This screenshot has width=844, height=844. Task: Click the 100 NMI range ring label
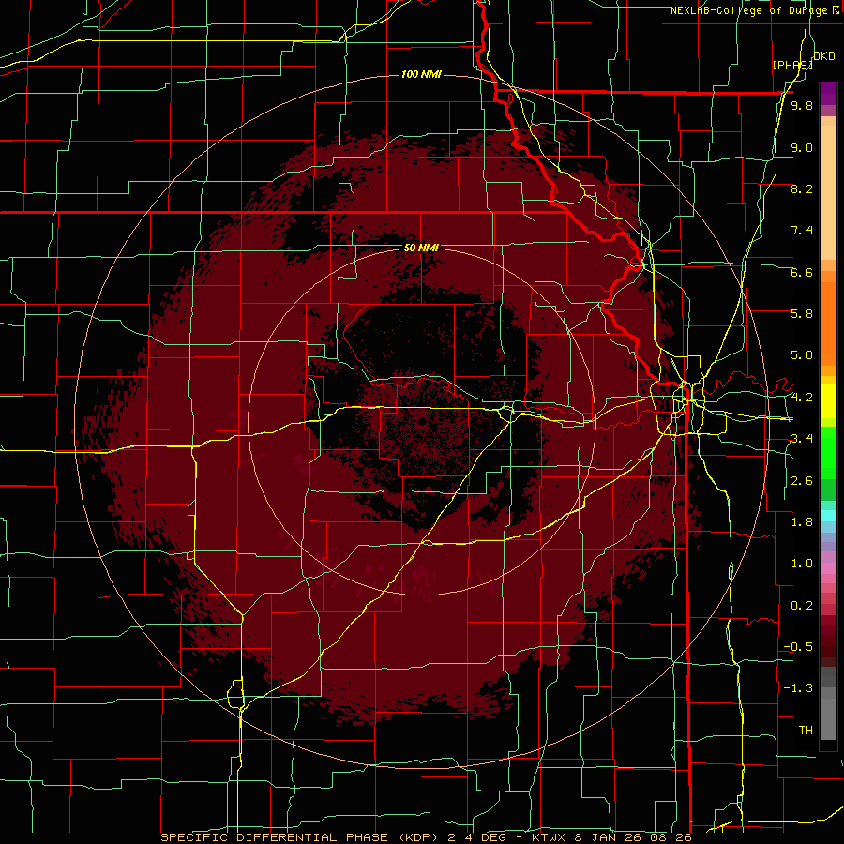click(421, 74)
